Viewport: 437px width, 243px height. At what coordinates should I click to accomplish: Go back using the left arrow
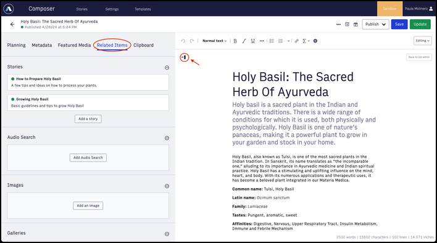(x=12, y=24)
